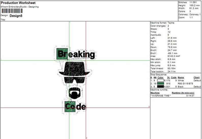
Task: Click the Area value 6143.3 mm²
Action: [174, 56]
